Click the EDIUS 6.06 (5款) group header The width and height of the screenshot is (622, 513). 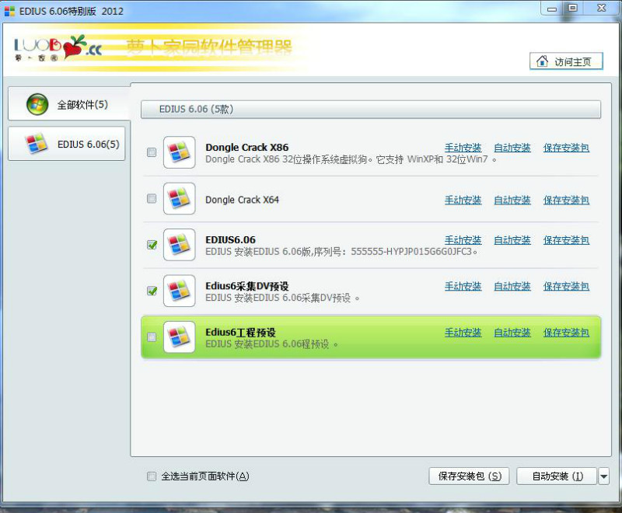[371, 109]
